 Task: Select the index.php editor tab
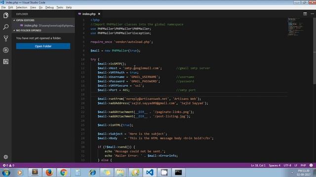tap(89, 14)
